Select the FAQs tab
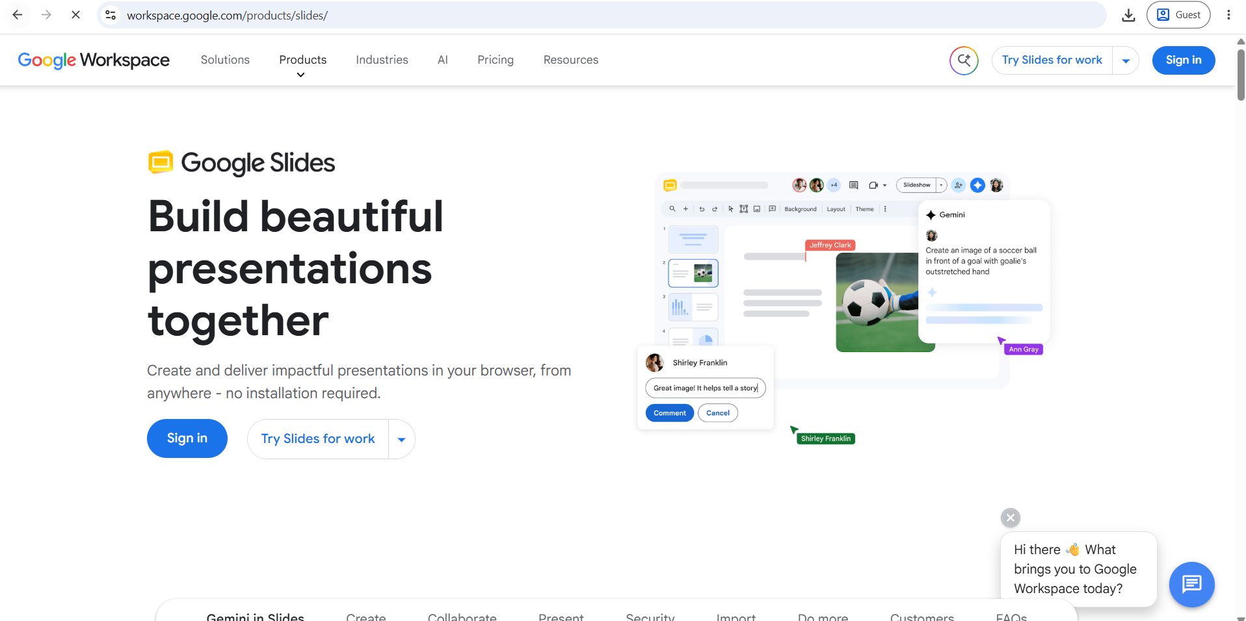This screenshot has height=621, width=1246. point(1011,616)
